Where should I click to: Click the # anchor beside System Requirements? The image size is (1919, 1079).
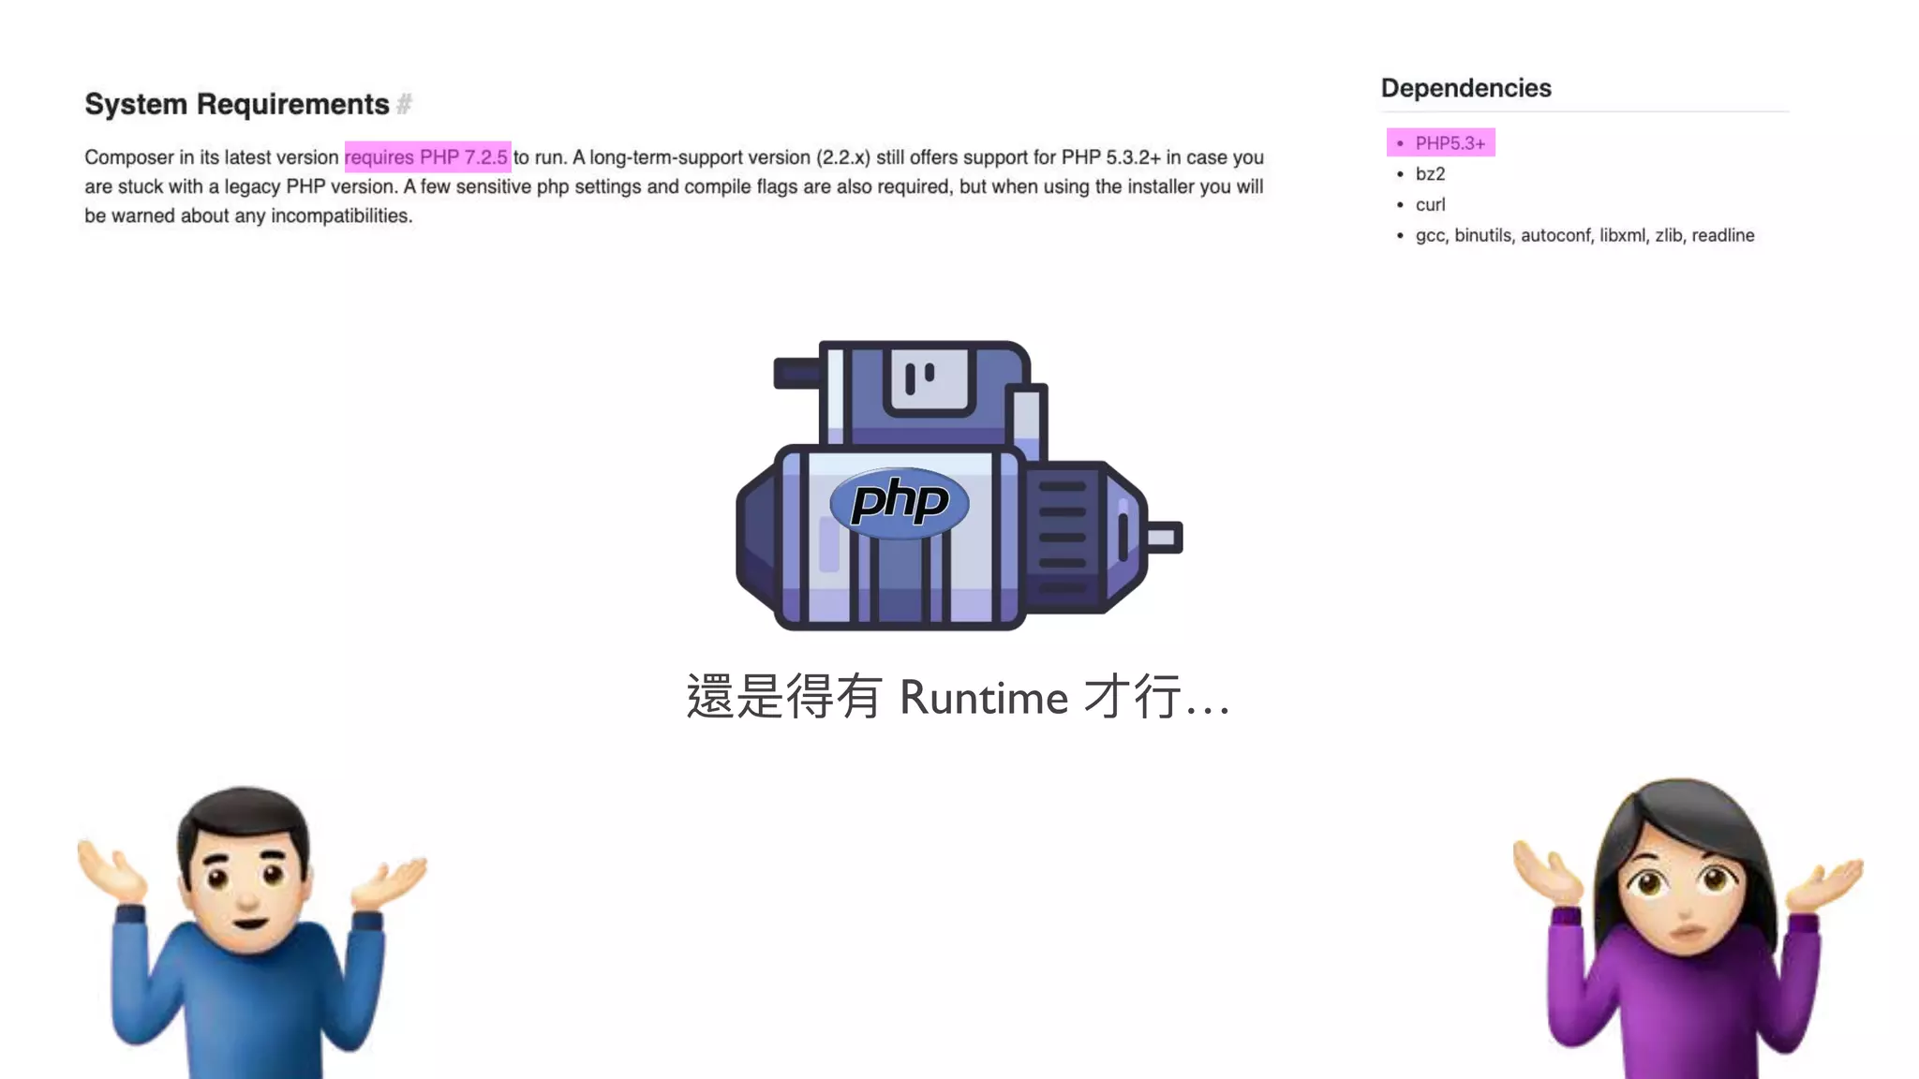[404, 104]
